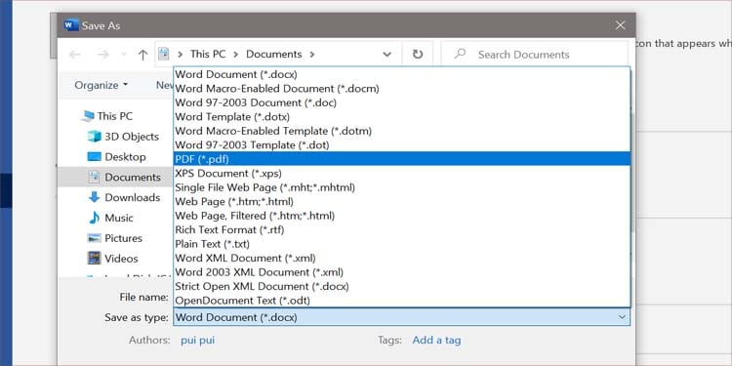Go up one folder level arrow
The image size is (732, 366).
[x=142, y=55]
